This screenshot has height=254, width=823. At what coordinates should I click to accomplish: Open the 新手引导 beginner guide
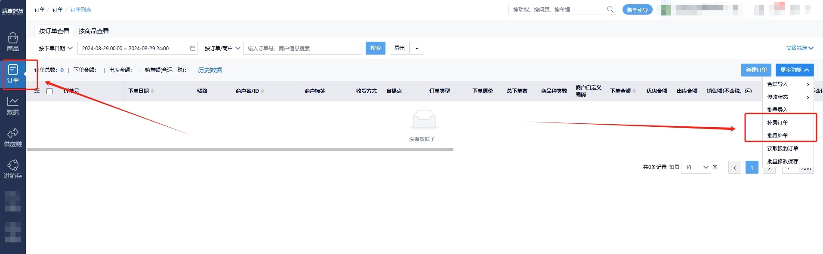click(638, 10)
